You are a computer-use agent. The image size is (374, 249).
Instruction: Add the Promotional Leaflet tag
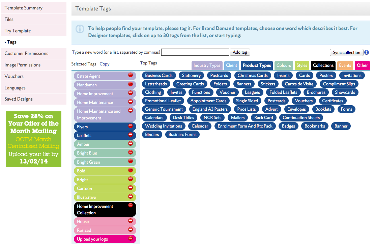pyautogui.click(x=163, y=101)
